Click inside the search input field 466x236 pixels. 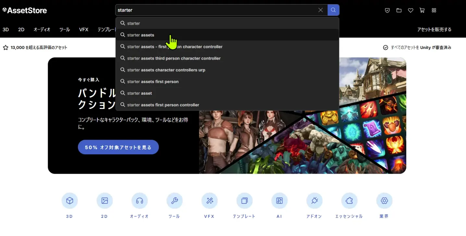coord(214,10)
